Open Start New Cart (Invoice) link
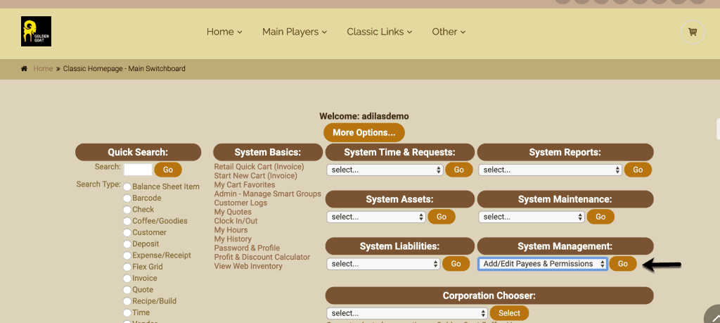The image size is (720, 323). click(x=256, y=175)
